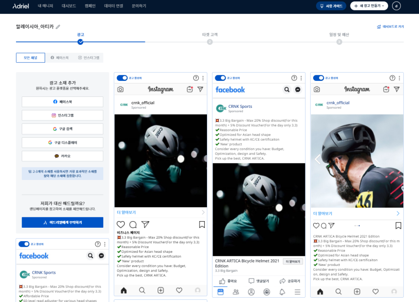Open 캠페인 menu item

coord(90,6)
